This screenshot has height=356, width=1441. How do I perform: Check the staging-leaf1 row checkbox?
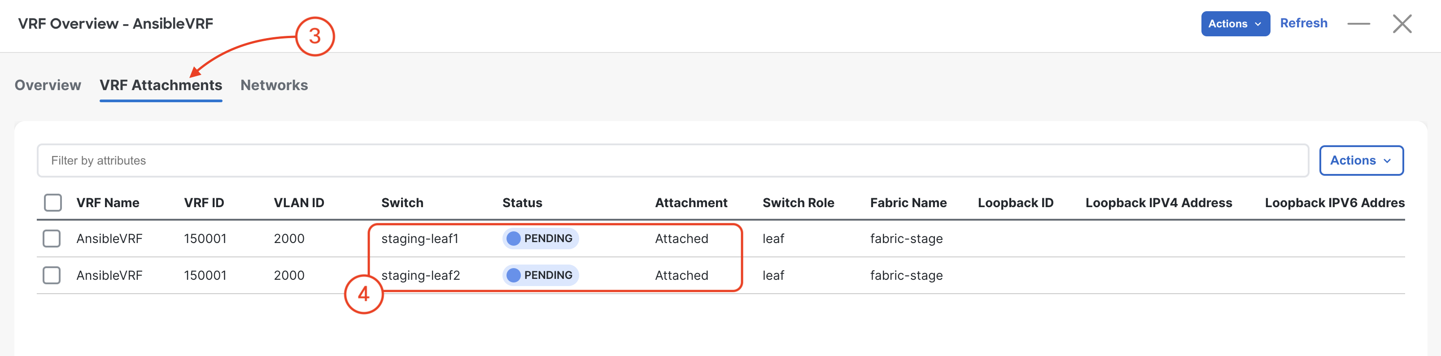click(x=52, y=239)
